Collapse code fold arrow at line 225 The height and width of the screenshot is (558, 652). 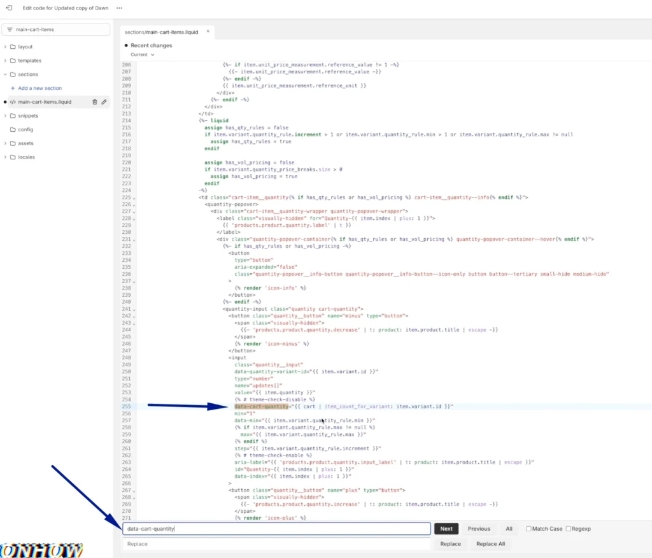134,198
